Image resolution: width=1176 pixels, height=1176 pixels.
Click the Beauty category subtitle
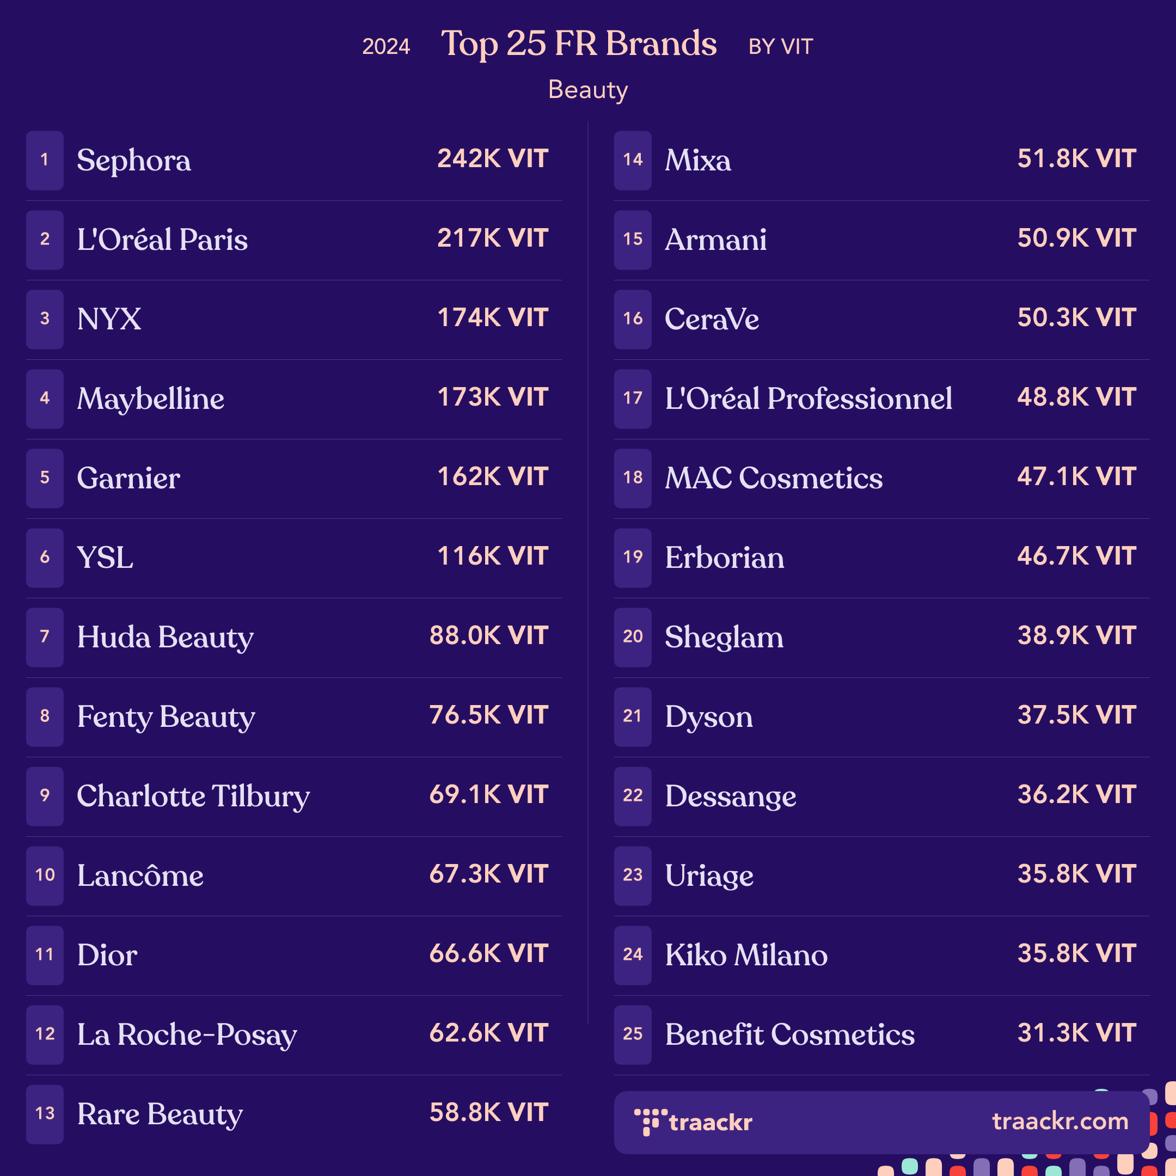pos(588,89)
